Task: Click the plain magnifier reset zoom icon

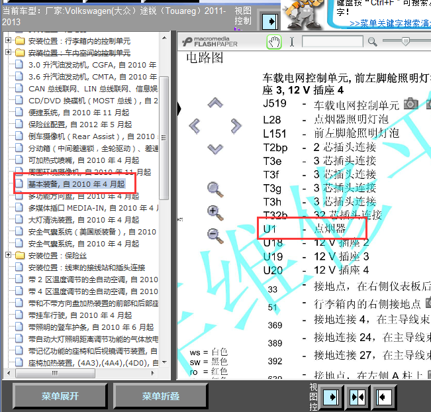Action: pos(215,189)
